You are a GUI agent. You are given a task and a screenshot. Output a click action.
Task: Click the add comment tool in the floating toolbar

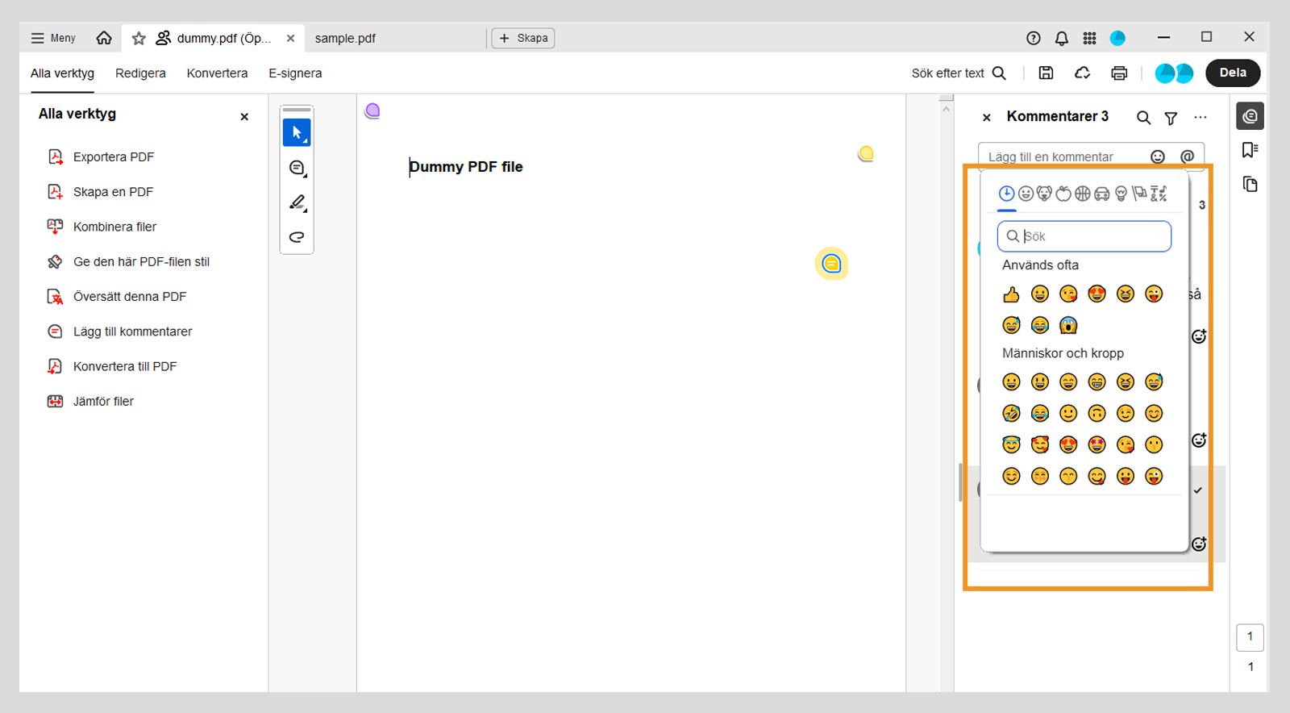tap(297, 168)
